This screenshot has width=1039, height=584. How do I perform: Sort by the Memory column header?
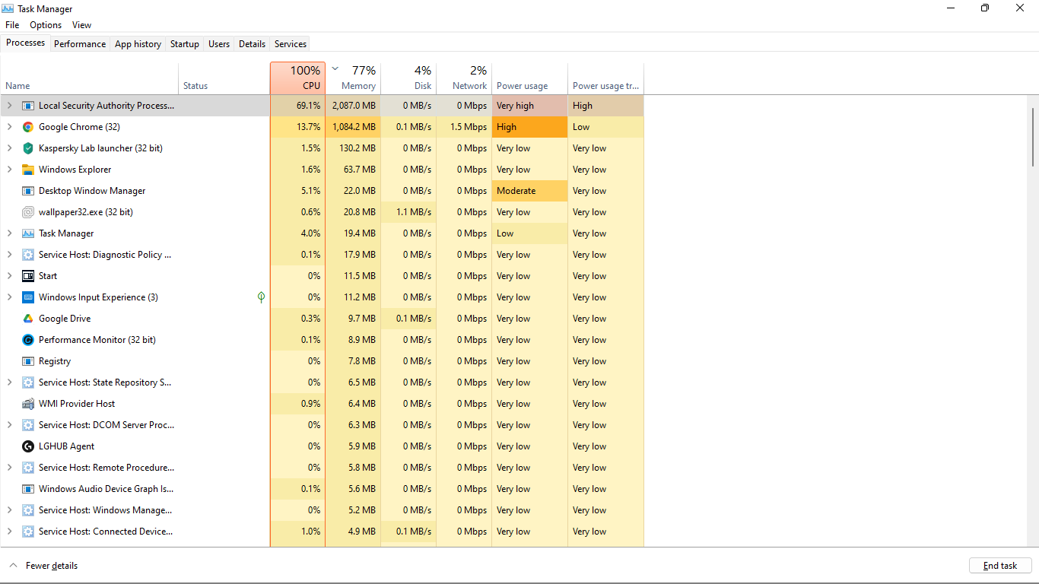pos(353,78)
